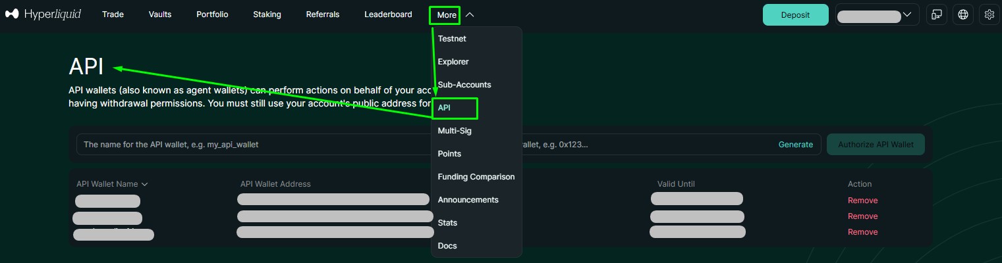Click Generate to create wallet address
Viewport: 1002px width, 263px height.
point(795,145)
